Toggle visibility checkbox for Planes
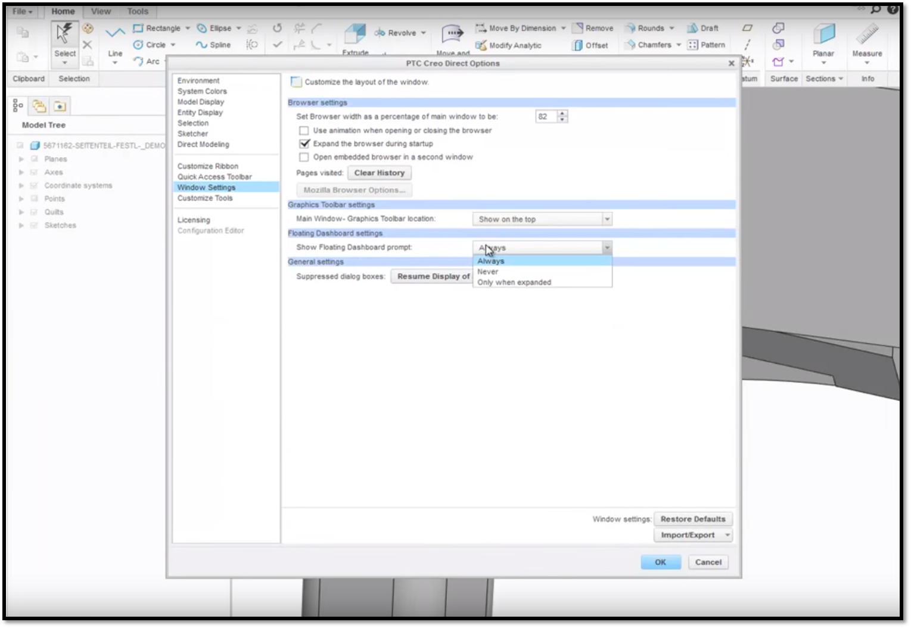 click(x=35, y=159)
